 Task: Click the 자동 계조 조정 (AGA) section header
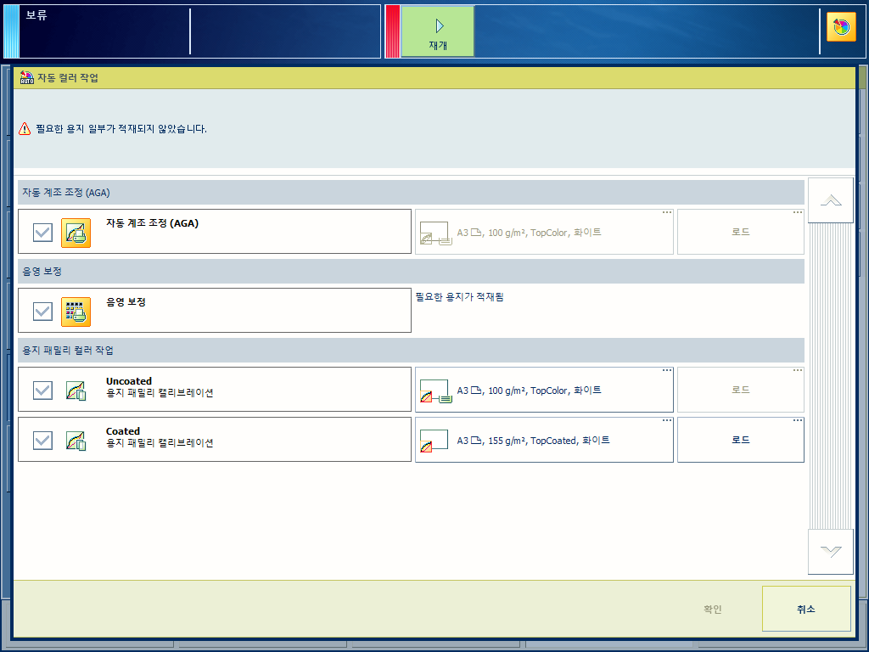(x=411, y=193)
